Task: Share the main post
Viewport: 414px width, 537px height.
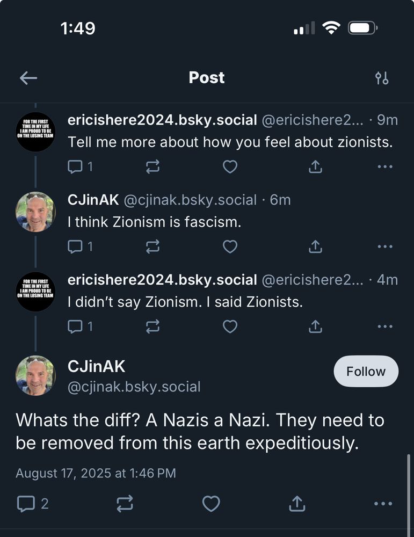Action: (x=297, y=504)
